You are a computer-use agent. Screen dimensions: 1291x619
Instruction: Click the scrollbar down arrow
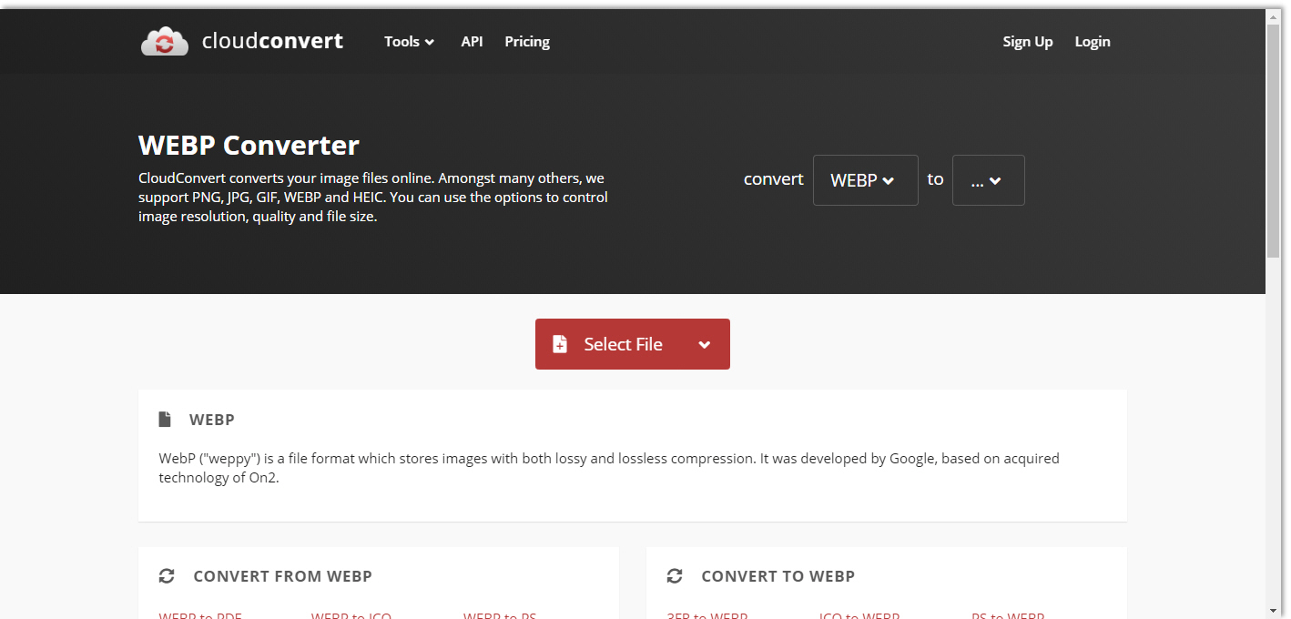coord(1274,610)
